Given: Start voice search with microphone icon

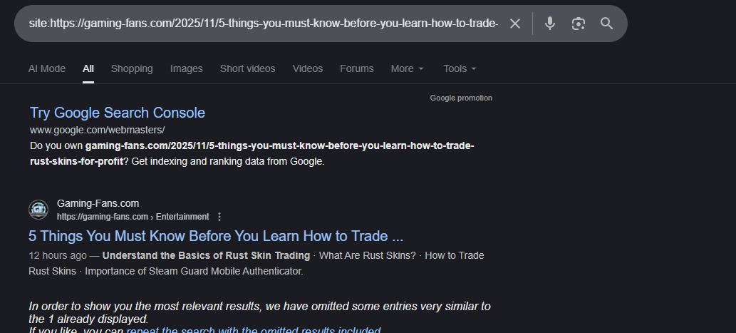Looking at the screenshot, I should 549,24.
